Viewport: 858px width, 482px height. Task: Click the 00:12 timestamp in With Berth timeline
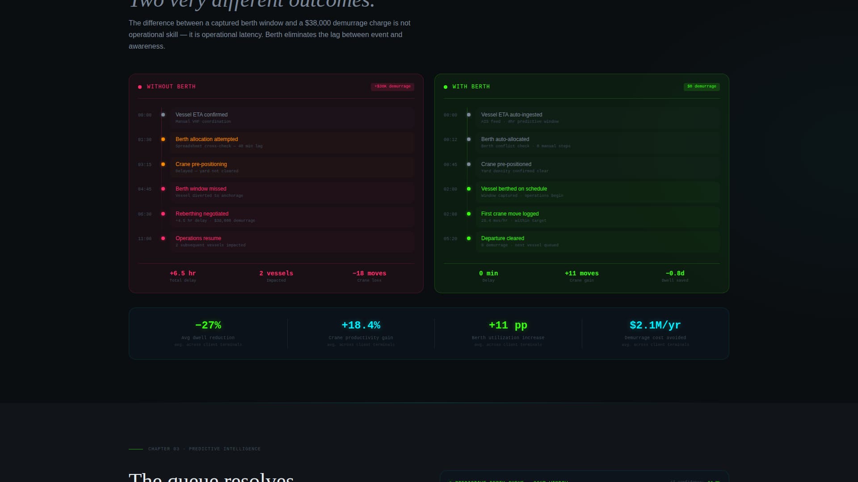pyautogui.click(x=450, y=140)
